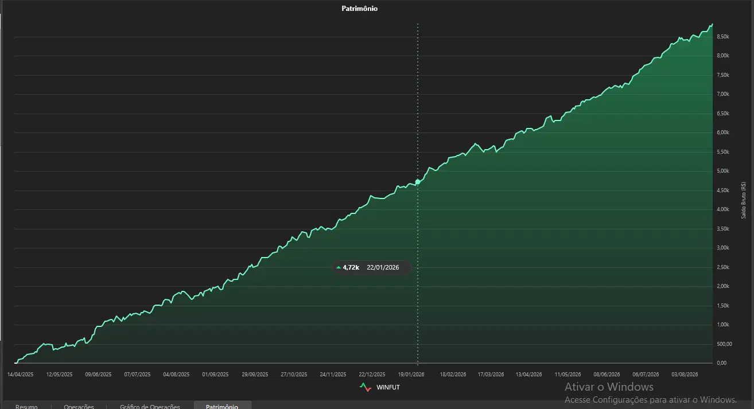Click the 18/02/2026 date axis label
Viewport: 754px width, 409px height.
[x=453, y=374]
